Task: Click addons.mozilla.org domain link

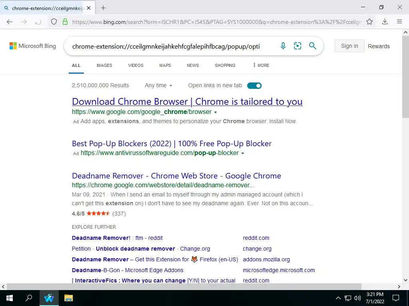Action: pos(266,259)
